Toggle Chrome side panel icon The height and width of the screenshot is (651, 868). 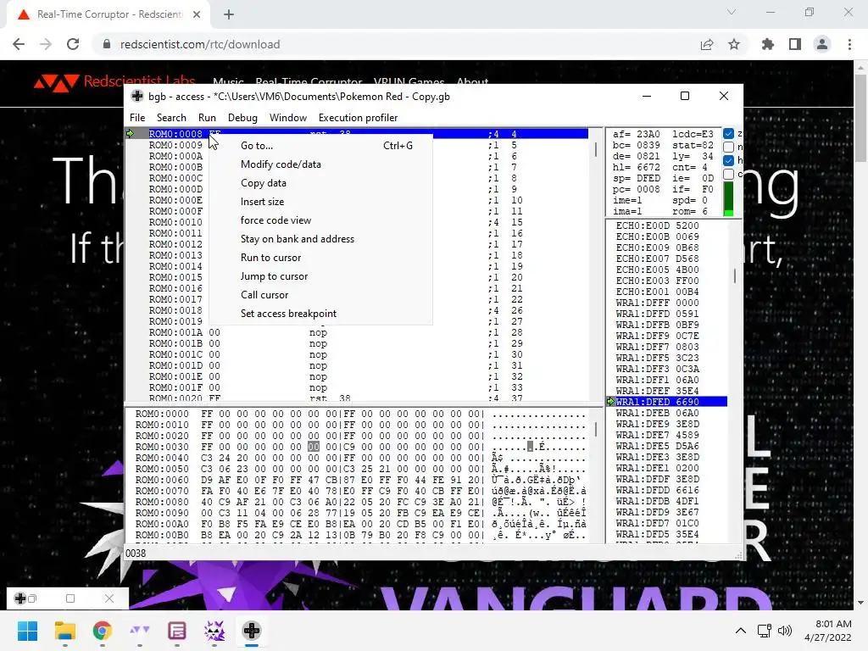[795, 44]
